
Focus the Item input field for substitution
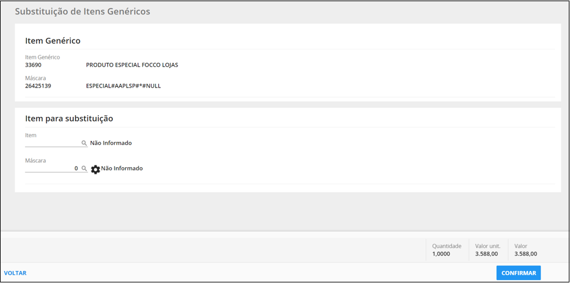click(53, 143)
